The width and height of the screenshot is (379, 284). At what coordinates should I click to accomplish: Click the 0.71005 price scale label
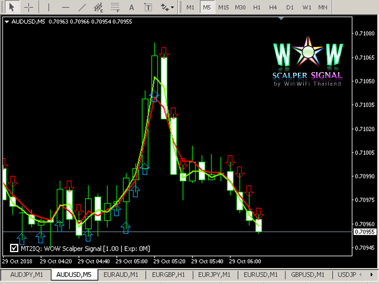(x=365, y=153)
